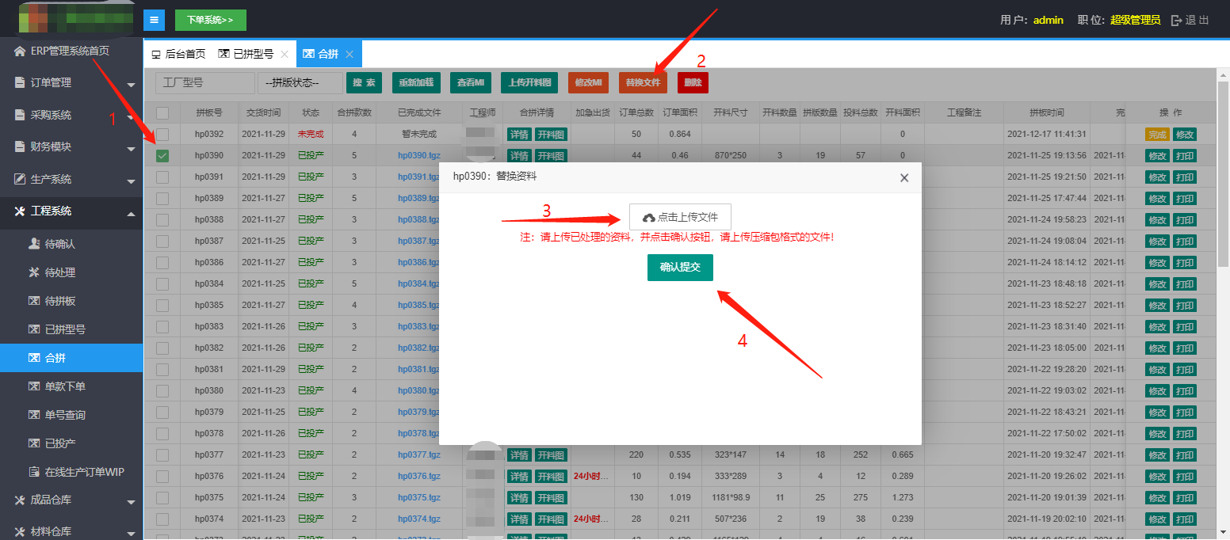Close the 合拼 tab using its X
The height and width of the screenshot is (540, 1230).
tap(350, 54)
